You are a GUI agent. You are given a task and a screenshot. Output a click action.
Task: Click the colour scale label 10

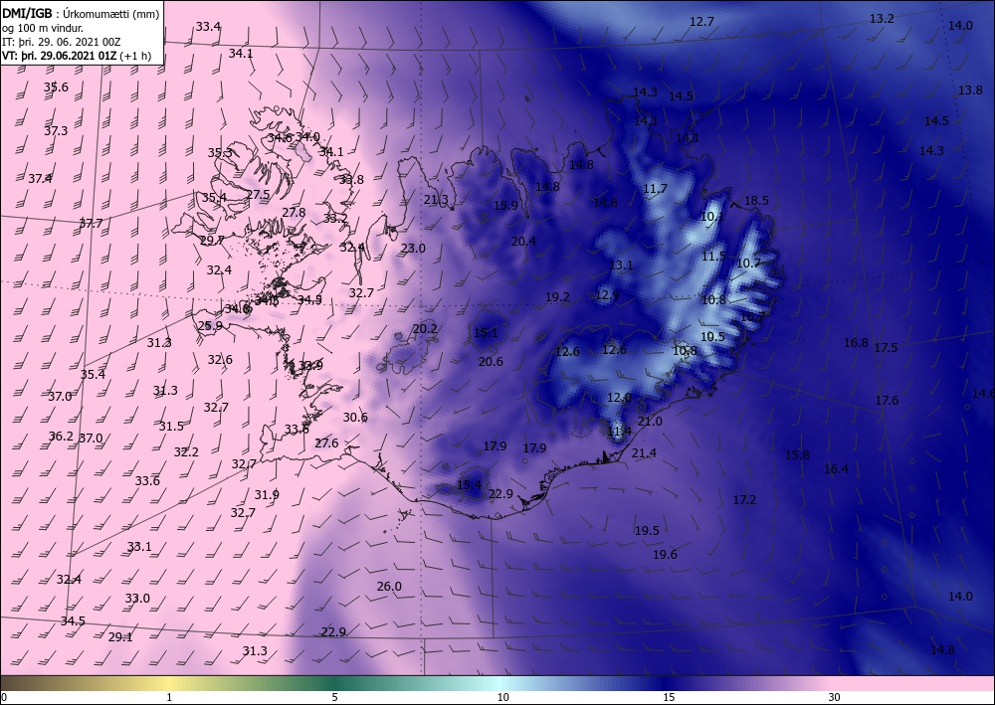click(503, 698)
